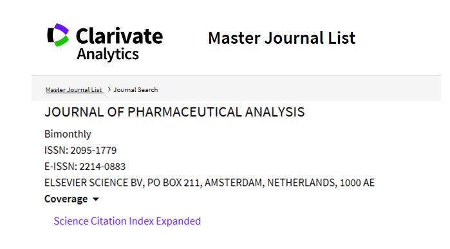
Task: Click the green segment of Clarivate logo
Action: click(61, 41)
